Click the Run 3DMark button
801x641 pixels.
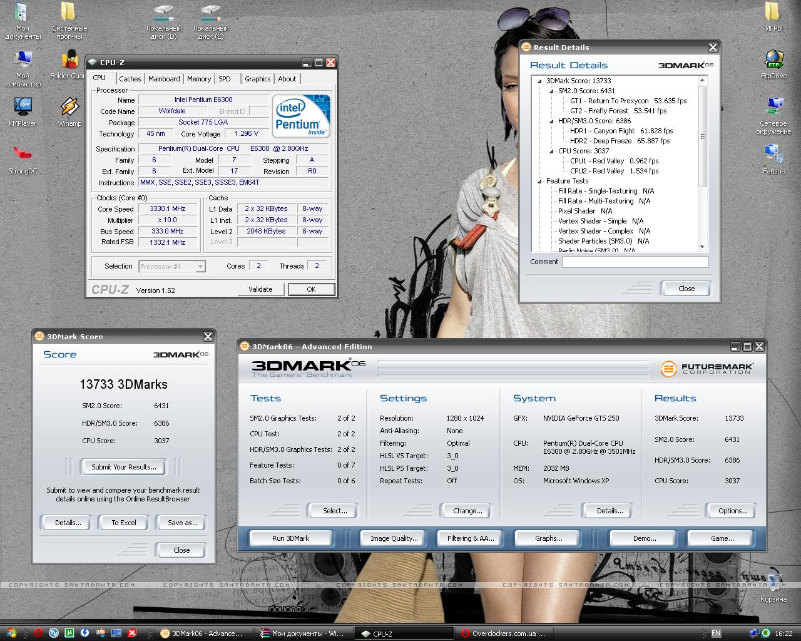pyautogui.click(x=290, y=538)
